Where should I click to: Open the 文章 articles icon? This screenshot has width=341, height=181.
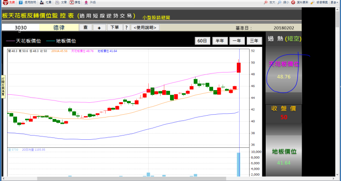[57, 2]
